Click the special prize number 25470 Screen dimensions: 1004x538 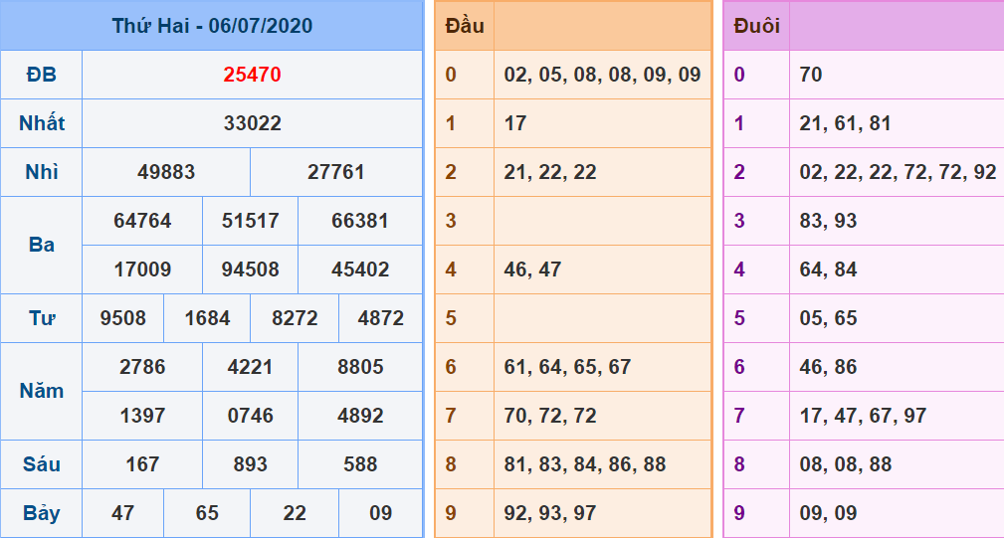pos(252,75)
